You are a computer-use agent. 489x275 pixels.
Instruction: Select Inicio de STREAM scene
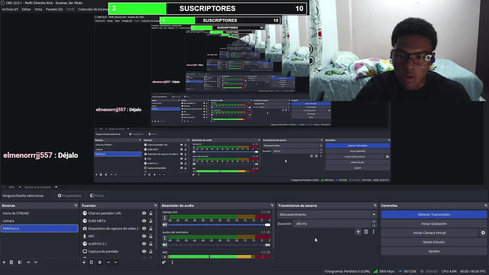[39, 213]
